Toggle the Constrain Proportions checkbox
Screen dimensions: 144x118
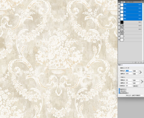click(x=119, y=91)
